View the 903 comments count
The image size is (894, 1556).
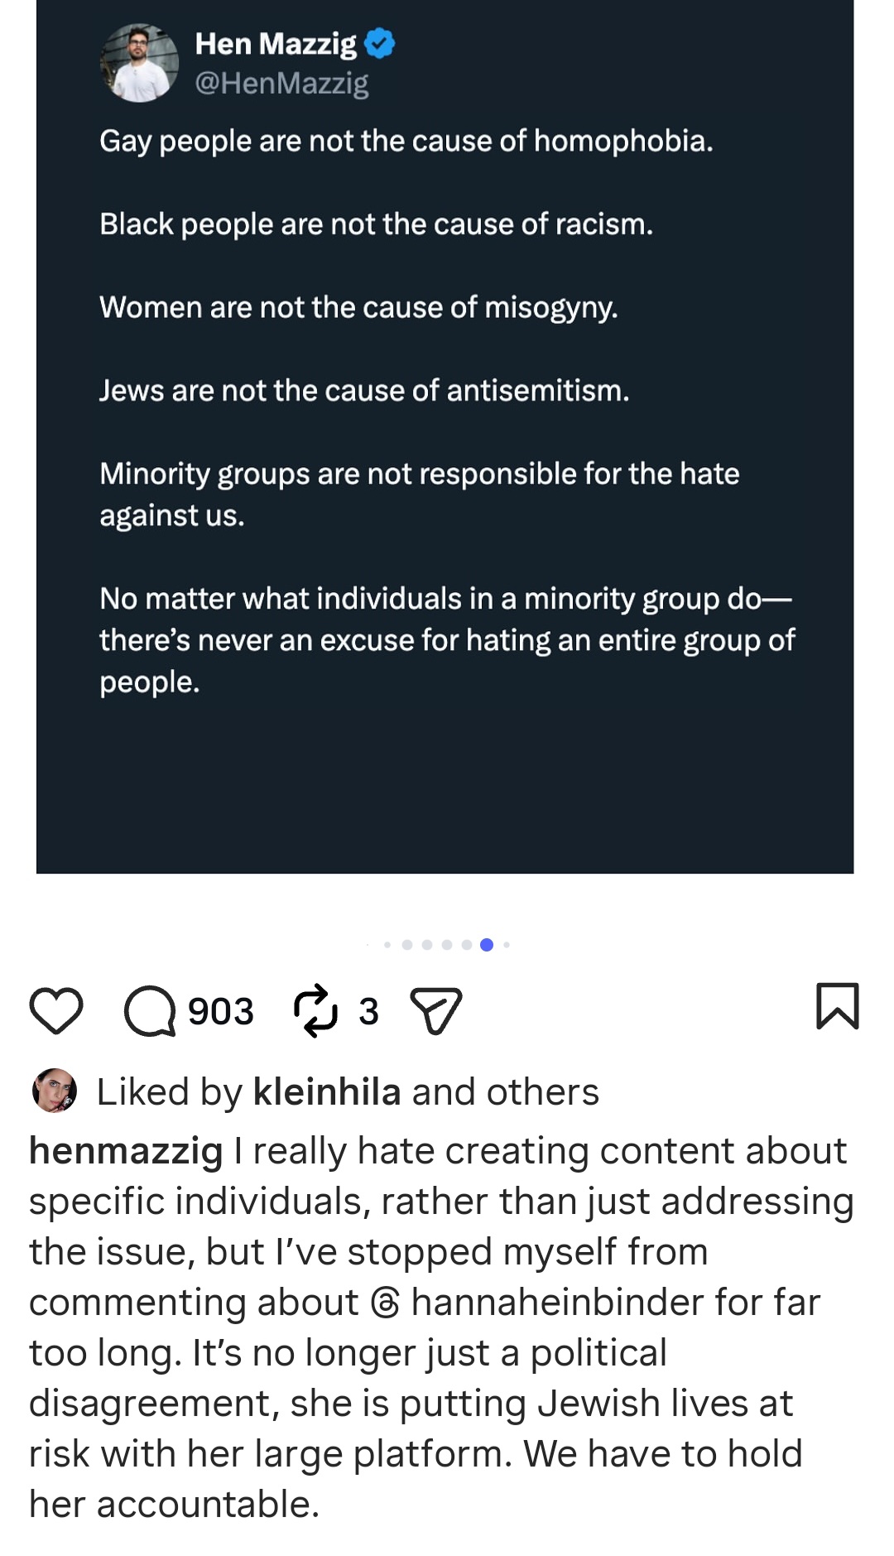[x=221, y=1011]
